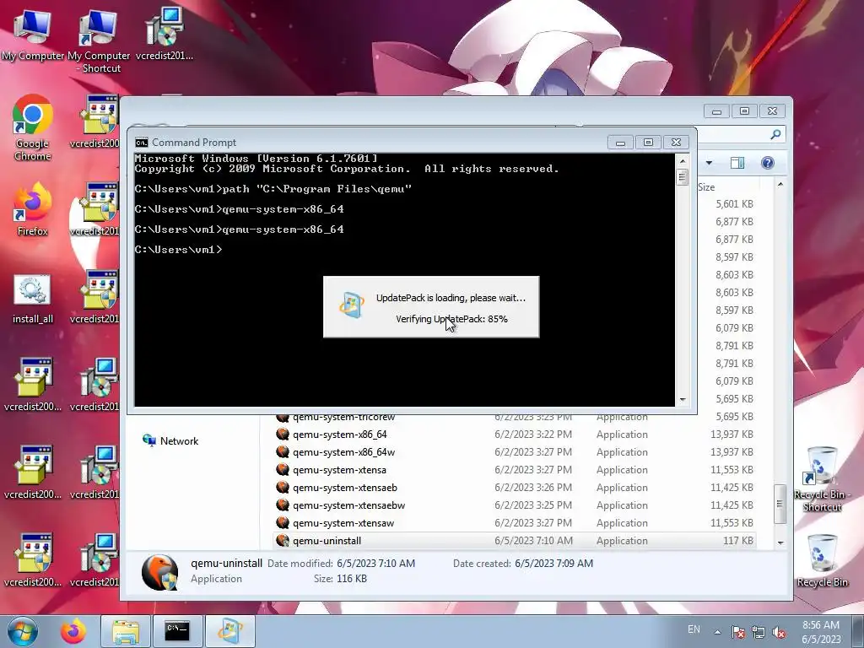This screenshot has width=864, height=648.
Task: Open Windows Explorer taskbar button
Action: (x=126, y=631)
